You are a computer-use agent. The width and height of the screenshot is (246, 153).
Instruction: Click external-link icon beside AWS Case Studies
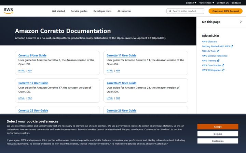pyautogui.click(x=223, y=65)
